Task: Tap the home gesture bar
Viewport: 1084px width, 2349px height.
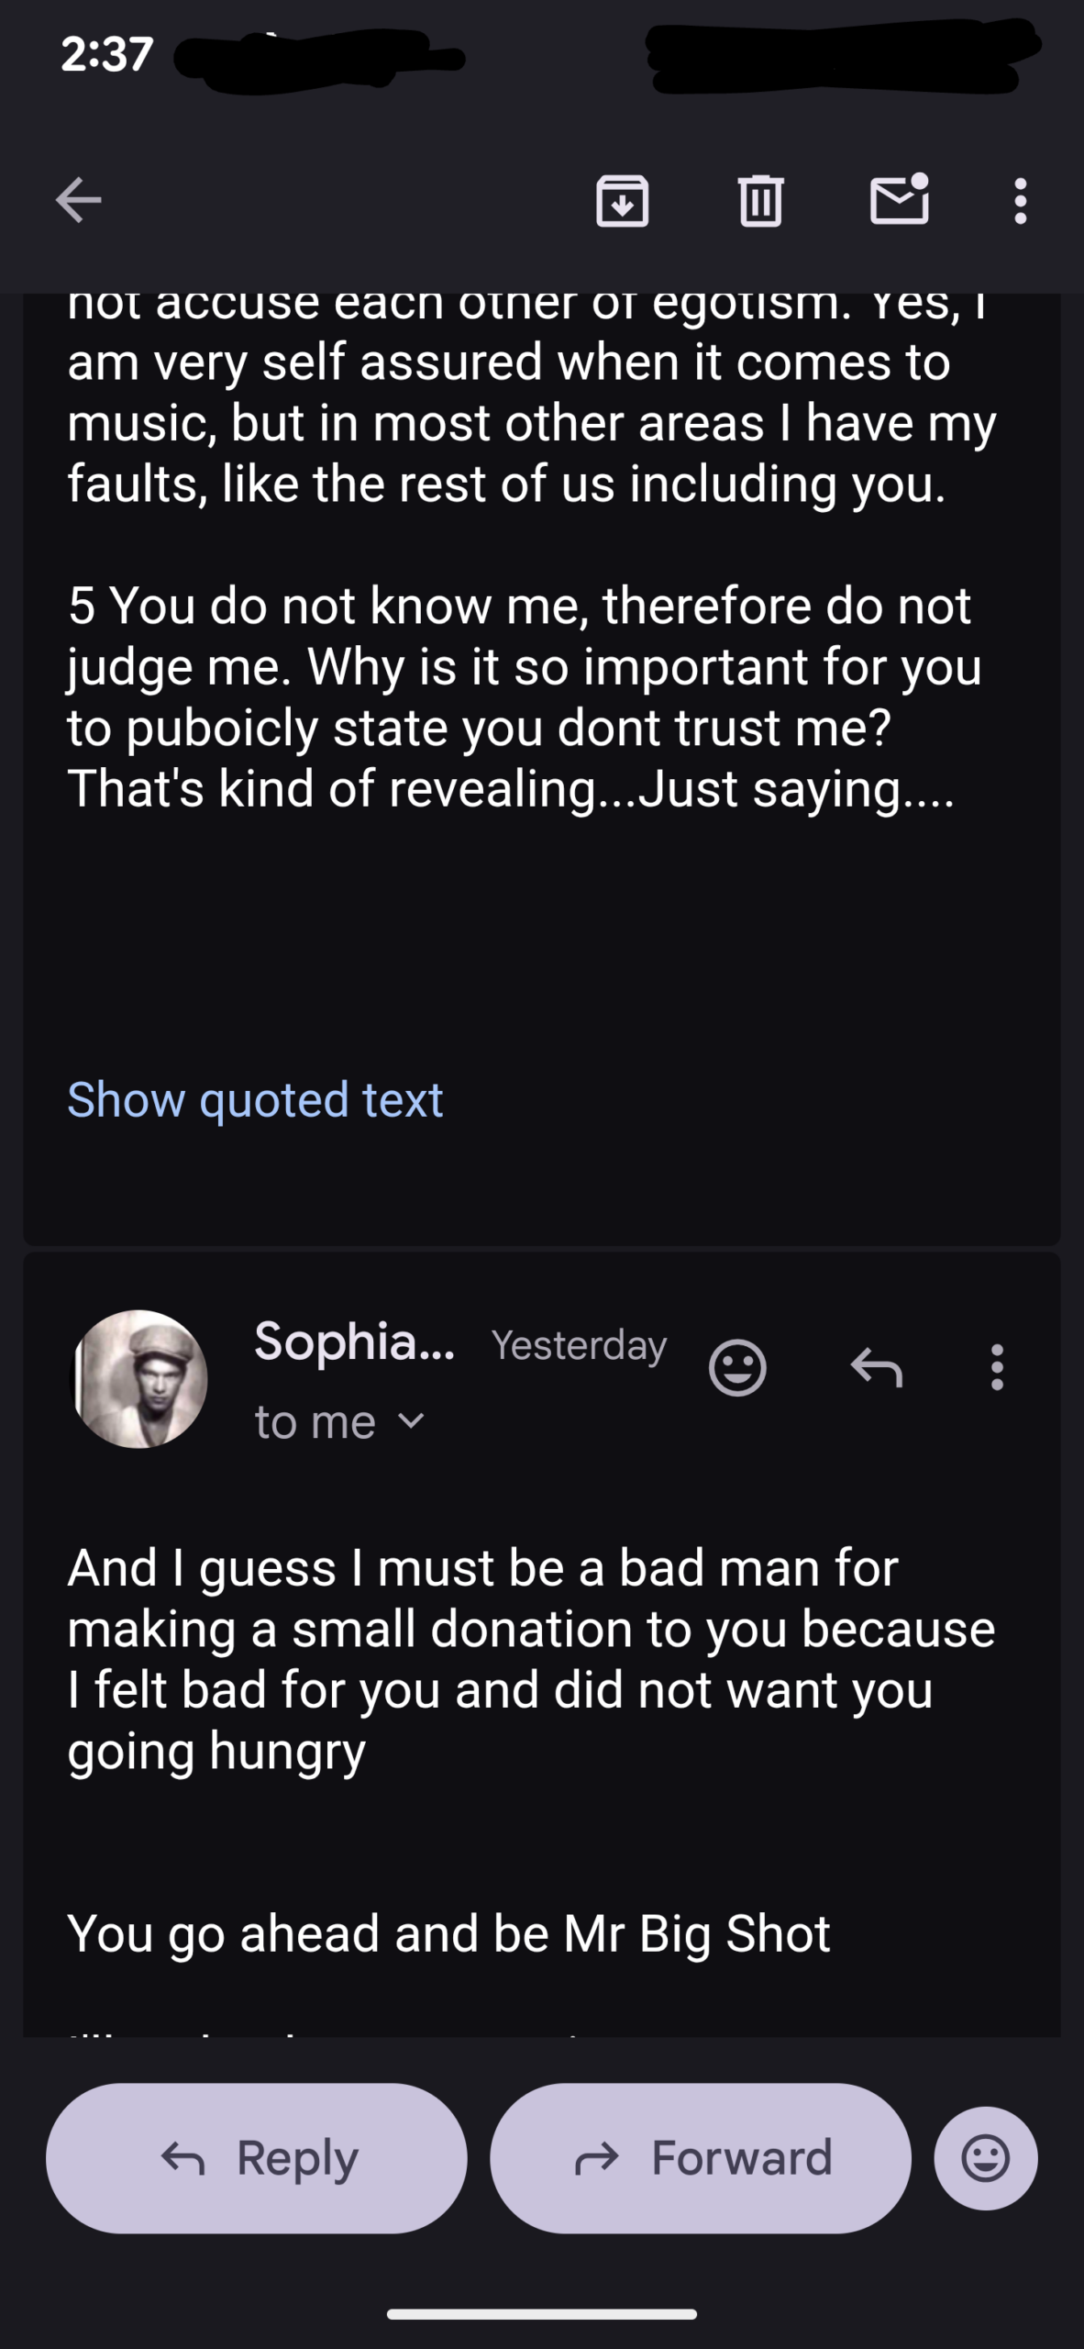Action: click(542, 2314)
